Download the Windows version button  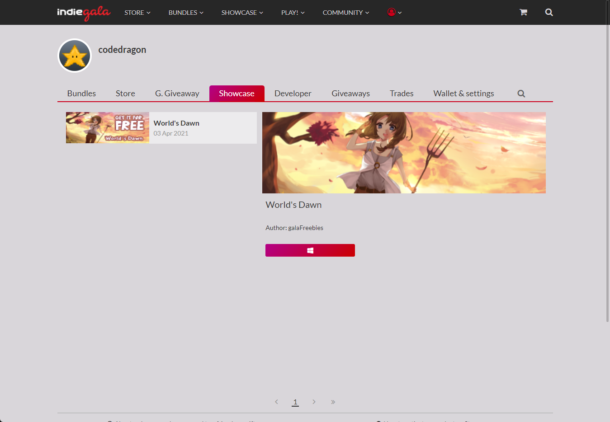[x=310, y=250]
